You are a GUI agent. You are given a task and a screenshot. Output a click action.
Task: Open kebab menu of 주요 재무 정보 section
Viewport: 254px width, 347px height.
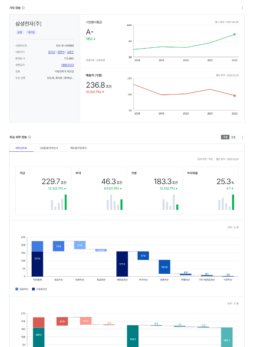pyautogui.click(x=242, y=137)
